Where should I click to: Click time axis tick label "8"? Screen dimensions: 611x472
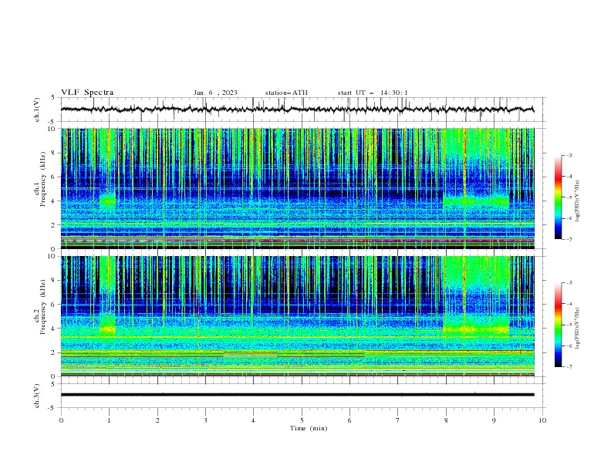(x=446, y=420)
